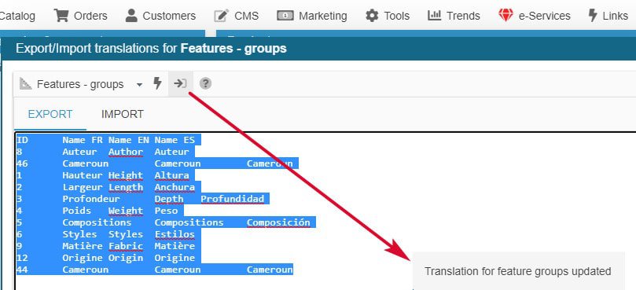Screen dimensions: 636x290
Task: Click inside the export translations text area
Action: point(325,211)
